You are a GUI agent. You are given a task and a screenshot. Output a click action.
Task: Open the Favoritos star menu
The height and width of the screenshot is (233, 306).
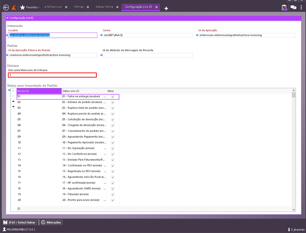coord(30,7)
